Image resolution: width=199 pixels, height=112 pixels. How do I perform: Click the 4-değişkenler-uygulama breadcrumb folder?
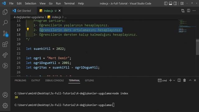(29, 17)
